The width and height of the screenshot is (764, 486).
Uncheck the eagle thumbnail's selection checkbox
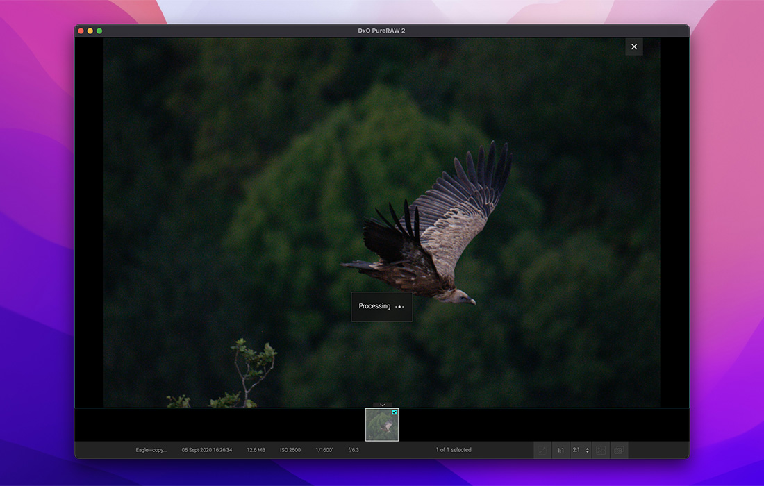tap(395, 412)
